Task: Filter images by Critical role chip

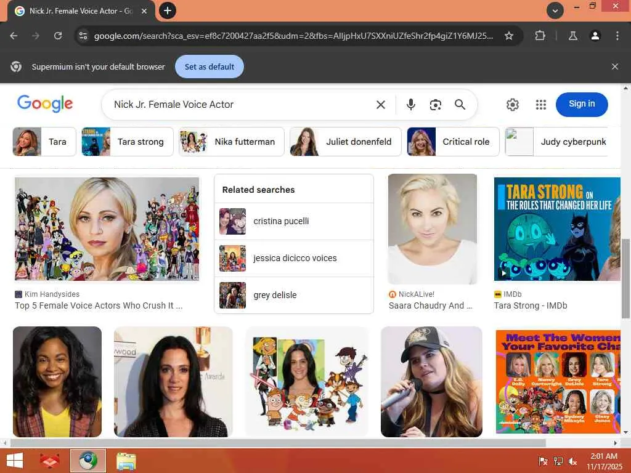Action: click(x=453, y=142)
